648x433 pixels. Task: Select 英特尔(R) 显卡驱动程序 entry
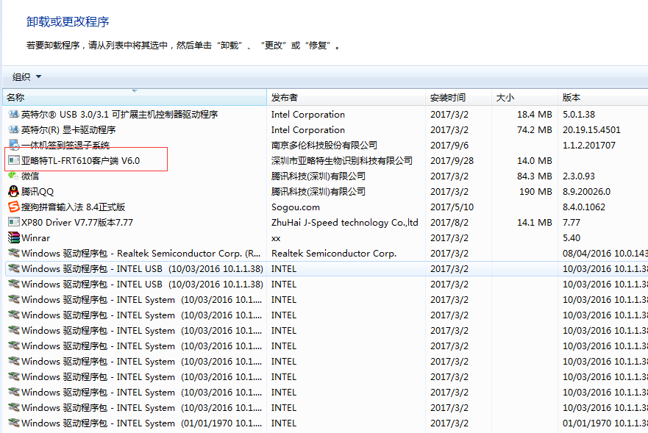pos(68,129)
